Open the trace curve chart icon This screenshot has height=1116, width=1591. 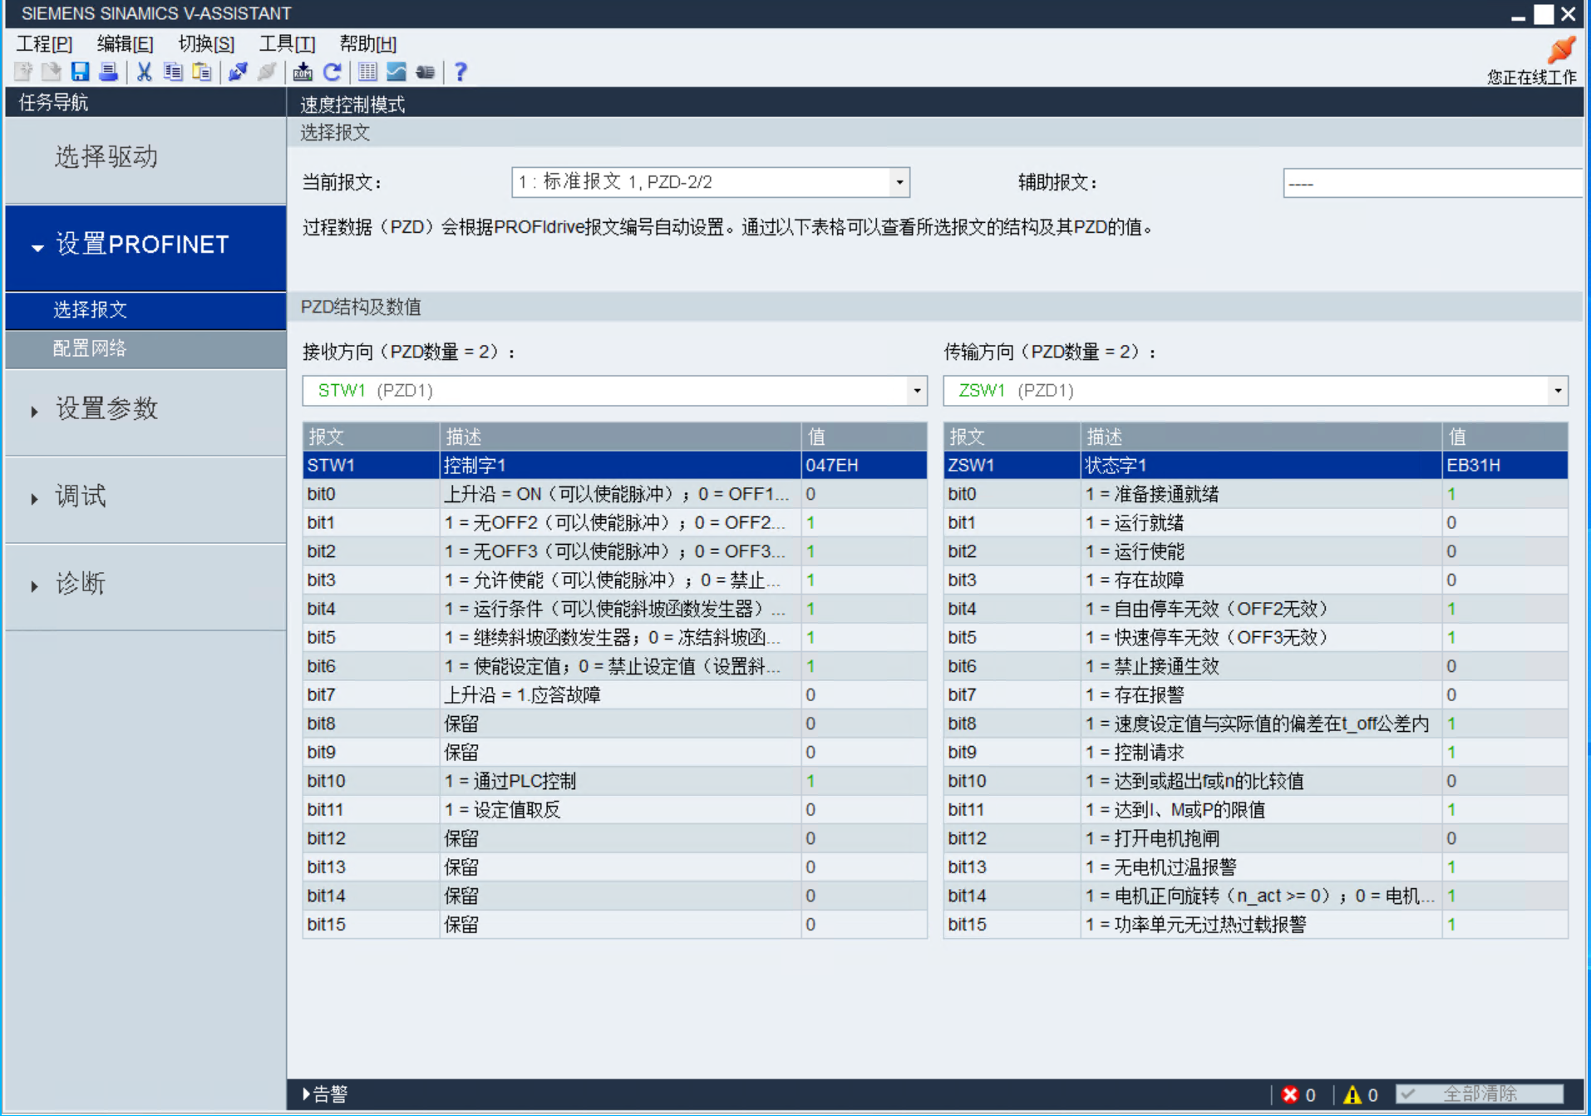pyautogui.click(x=397, y=72)
